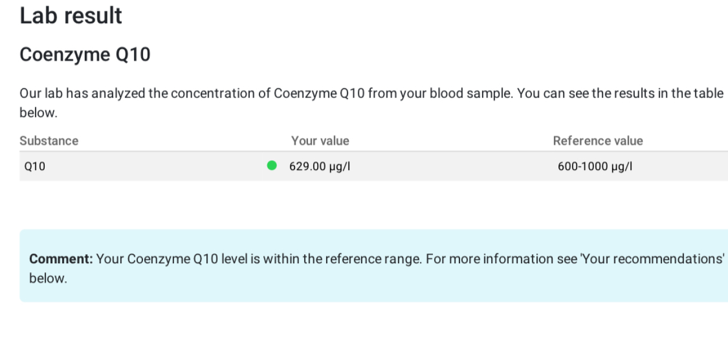Image resolution: width=728 pixels, height=339 pixels.
Task: Select the "Reference value" column header
Action: click(x=597, y=141)
